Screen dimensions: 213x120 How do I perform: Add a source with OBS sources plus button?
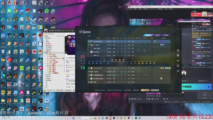(147, 99)
